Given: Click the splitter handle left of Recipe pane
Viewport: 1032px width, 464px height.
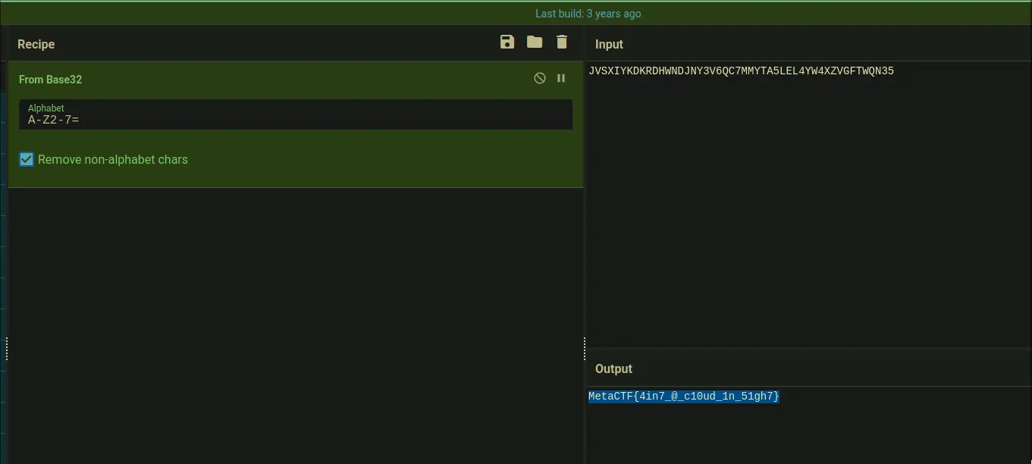Looking at the screenshot, I should (7, 349).
